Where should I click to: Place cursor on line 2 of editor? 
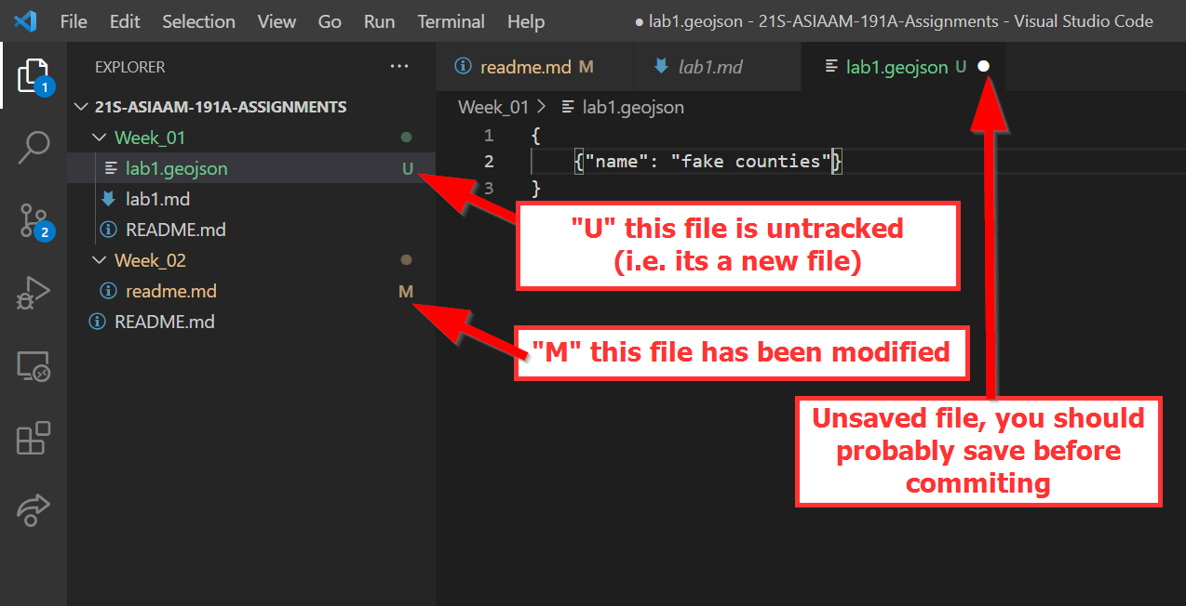tap(708, 162)
